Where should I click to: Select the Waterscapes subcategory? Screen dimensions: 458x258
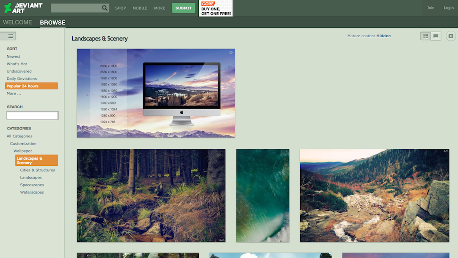(32, 192)
